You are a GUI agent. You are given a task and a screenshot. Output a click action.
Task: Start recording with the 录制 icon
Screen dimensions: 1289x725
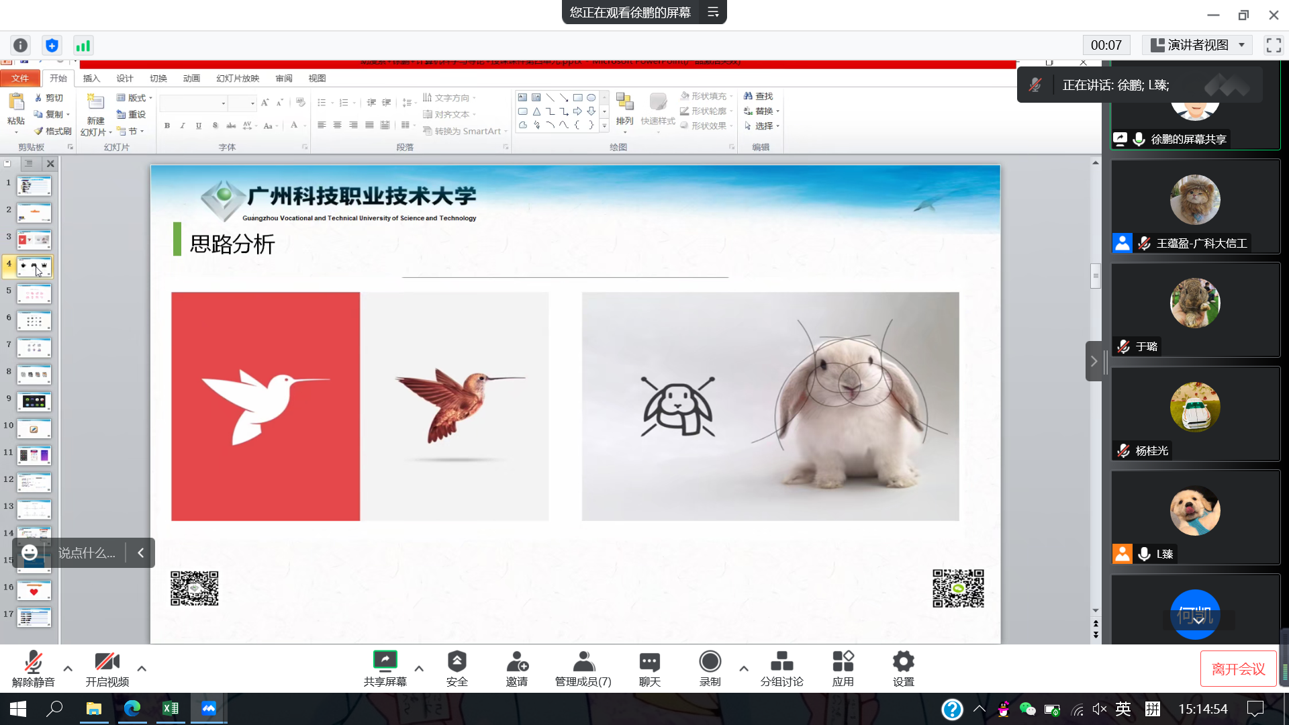click(710, 668)
